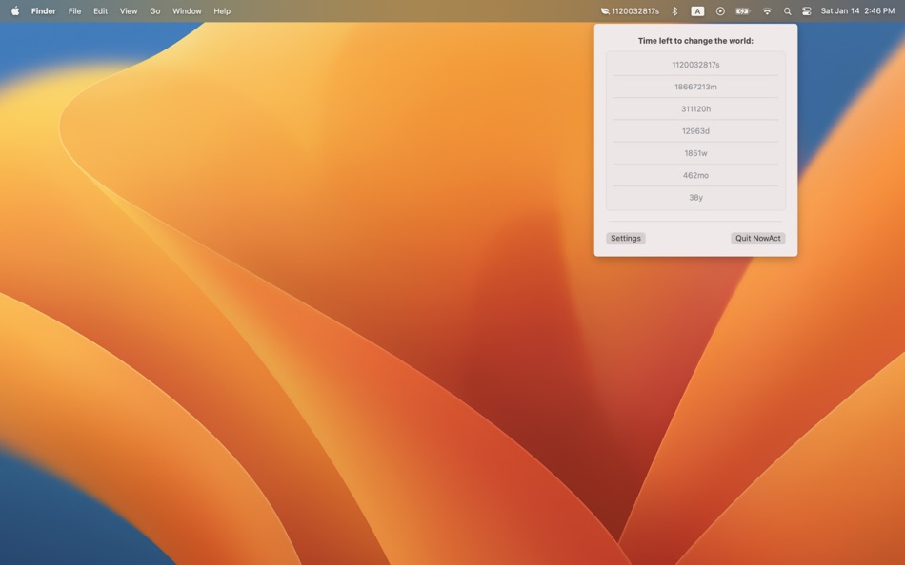Image resolution: width=905 pixels, height=565 pixels.
Task: Open the Wi-Fi status menu
Action: point(767,11)
